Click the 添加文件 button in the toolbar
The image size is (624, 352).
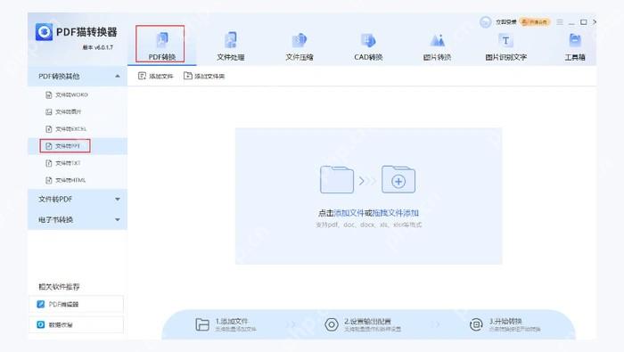pos(156,76)
